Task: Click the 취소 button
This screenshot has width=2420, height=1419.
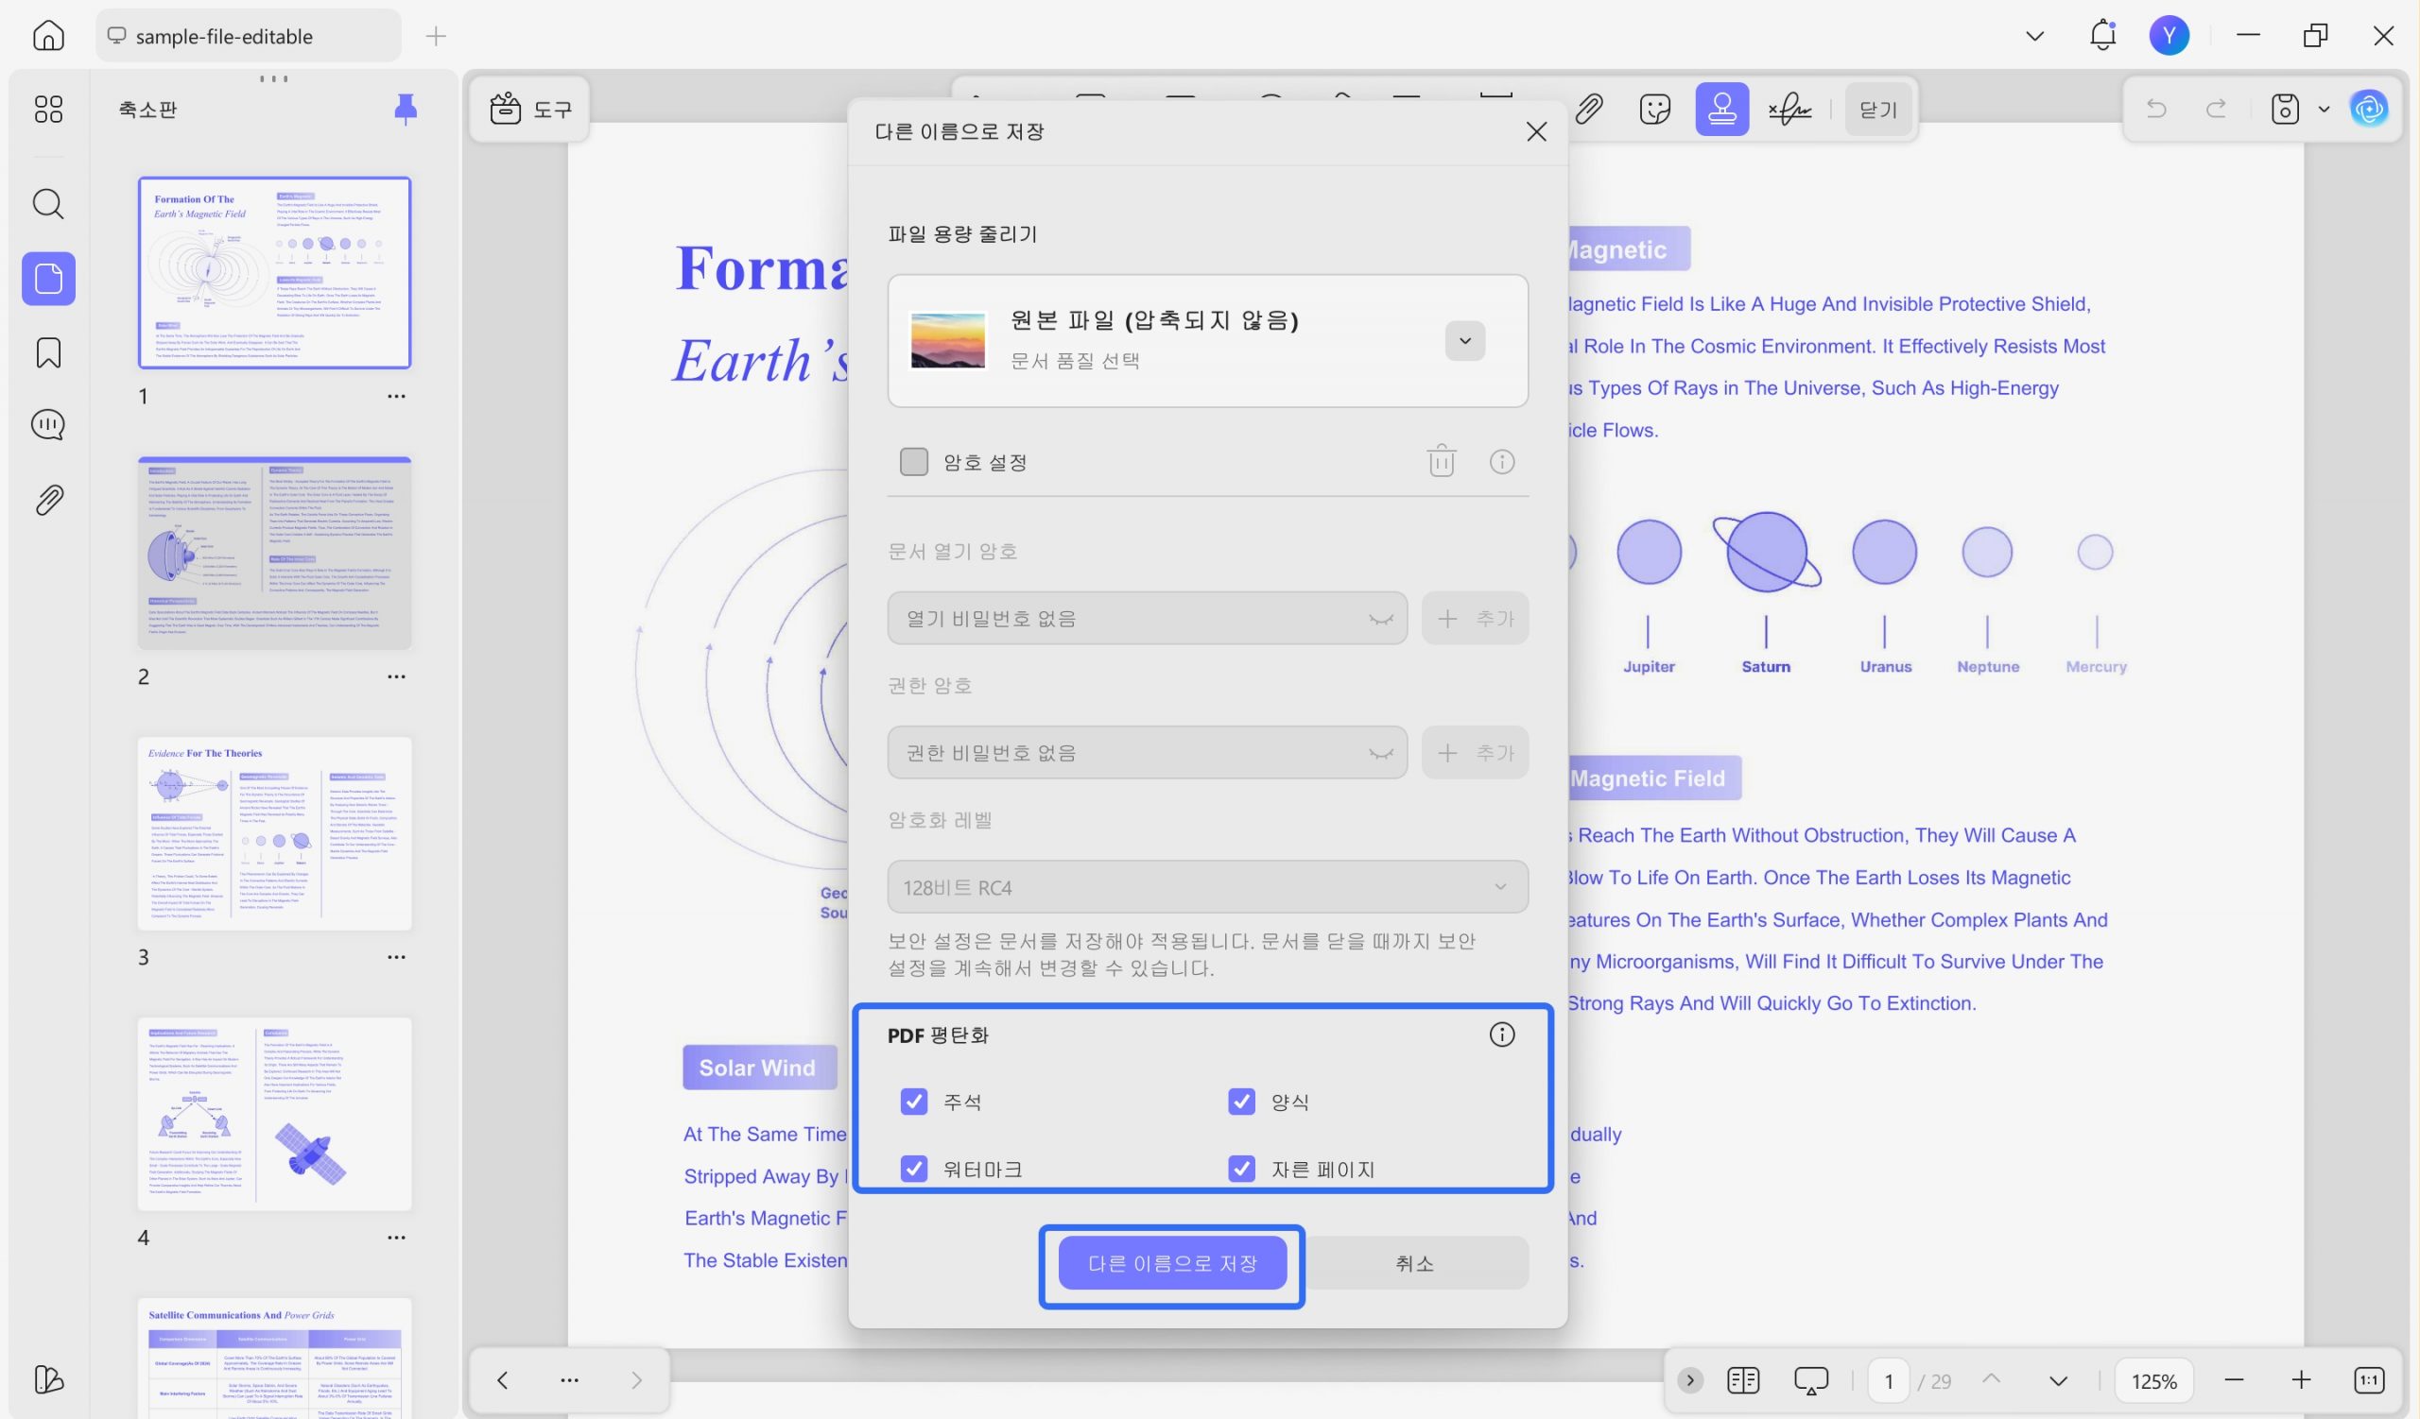Action: [x=1413, y=1262]
